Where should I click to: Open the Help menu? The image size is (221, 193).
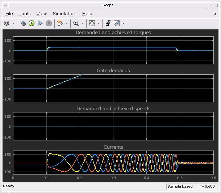pos(87,13)
